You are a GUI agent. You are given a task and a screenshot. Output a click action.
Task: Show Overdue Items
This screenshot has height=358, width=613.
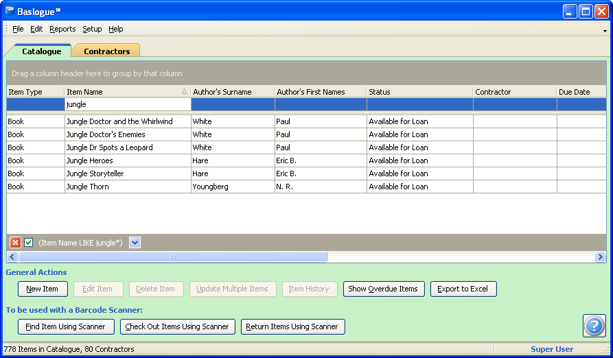384,289
